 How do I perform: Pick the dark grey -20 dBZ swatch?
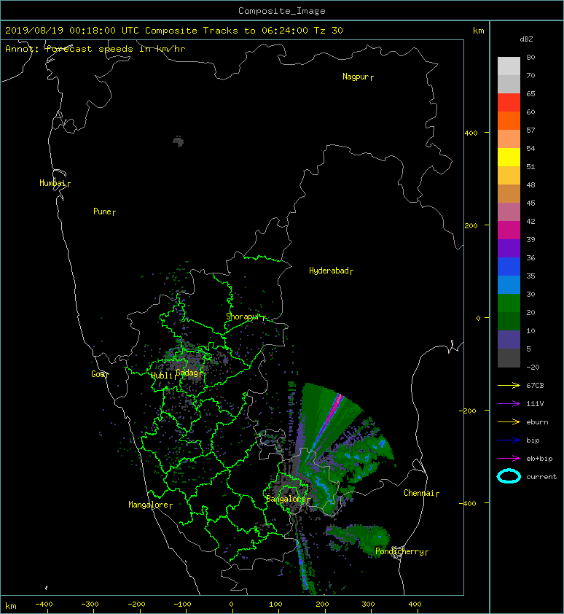pos(509,357)
